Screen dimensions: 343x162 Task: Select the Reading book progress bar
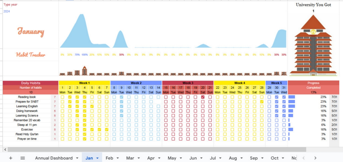pos(292,97)
